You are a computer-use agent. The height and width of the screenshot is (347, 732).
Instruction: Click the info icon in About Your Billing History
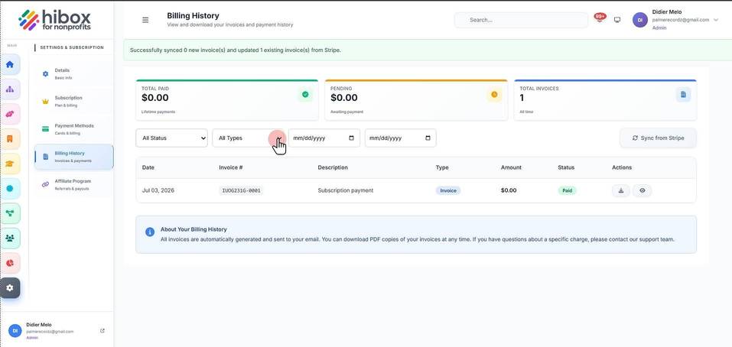pos(150,232)
